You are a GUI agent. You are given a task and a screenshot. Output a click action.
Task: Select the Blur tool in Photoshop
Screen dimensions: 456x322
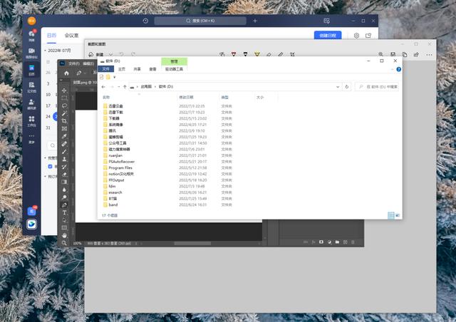[x=64, y=189]
